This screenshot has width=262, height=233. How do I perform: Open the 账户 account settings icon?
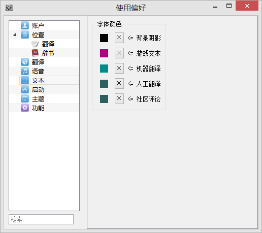click(x=25, y=25)
